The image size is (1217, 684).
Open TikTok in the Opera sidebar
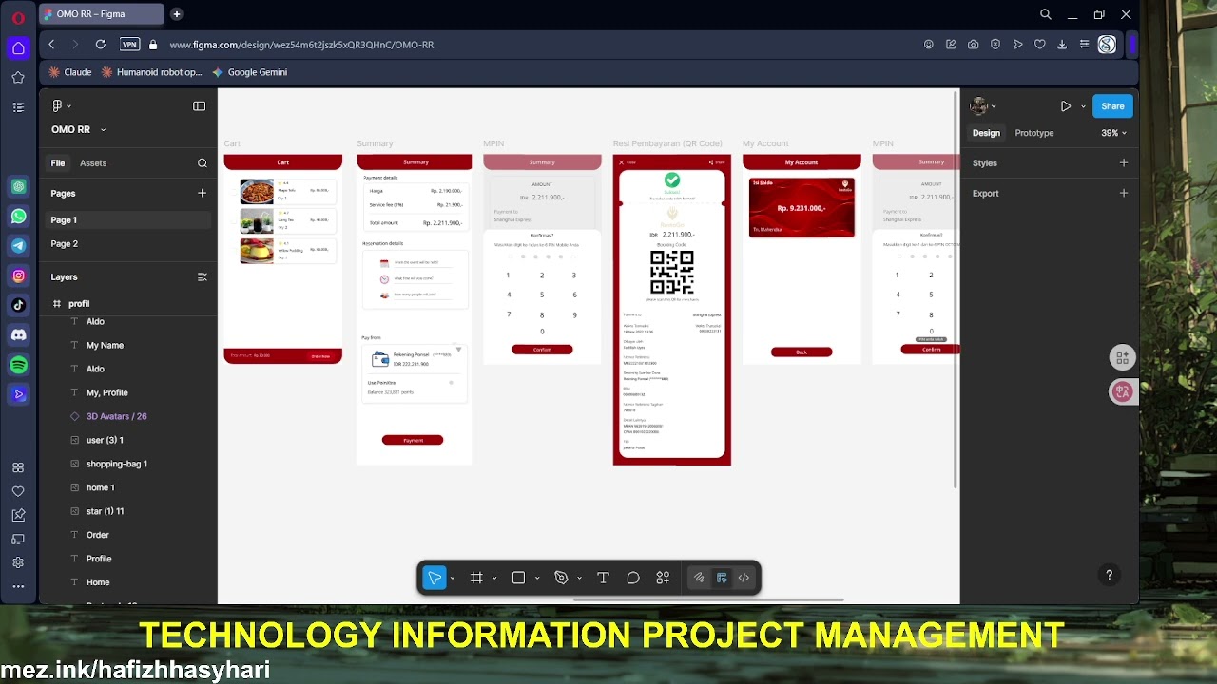click(18, 305)
